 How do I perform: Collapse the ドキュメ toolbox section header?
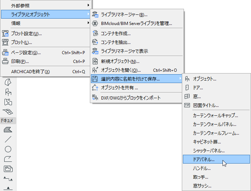coord(8,121)
